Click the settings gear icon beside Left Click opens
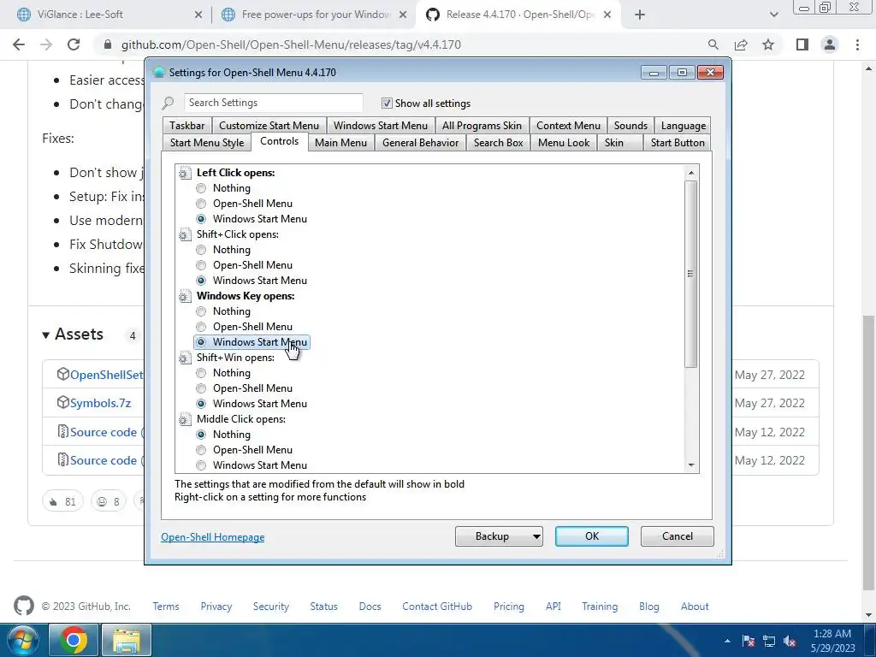Viewport: 876px width, 657px height. (x=185, y=173)
